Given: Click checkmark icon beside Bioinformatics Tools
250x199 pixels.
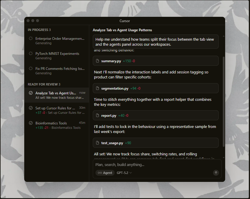Looking at the screenshot, I should pyautogui.click(x=31, y=123).
